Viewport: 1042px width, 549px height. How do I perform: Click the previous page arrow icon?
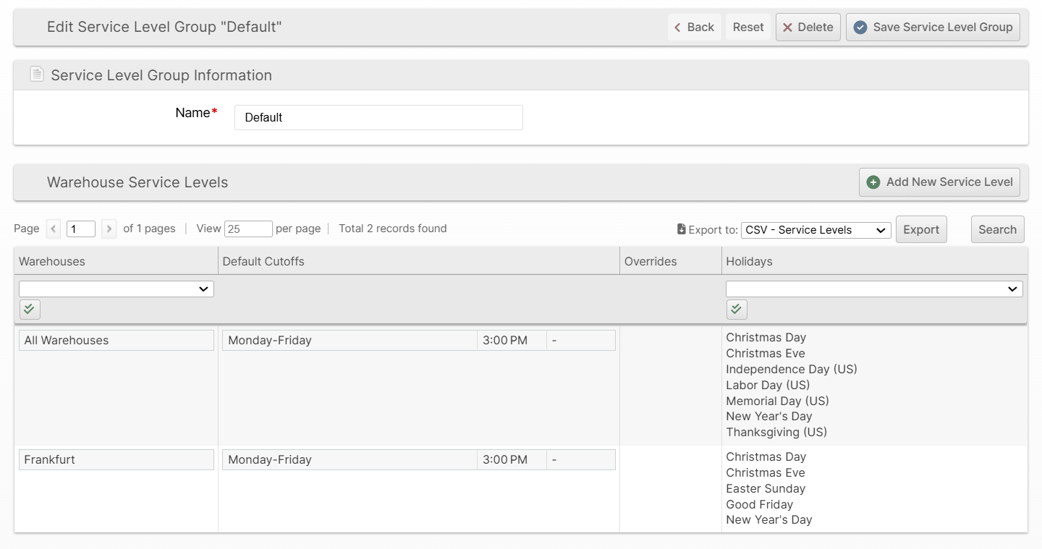[54, 229]
